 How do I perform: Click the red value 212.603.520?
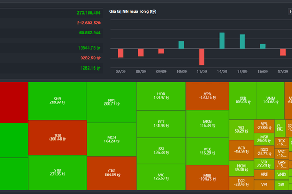click(x=89, y=23)
